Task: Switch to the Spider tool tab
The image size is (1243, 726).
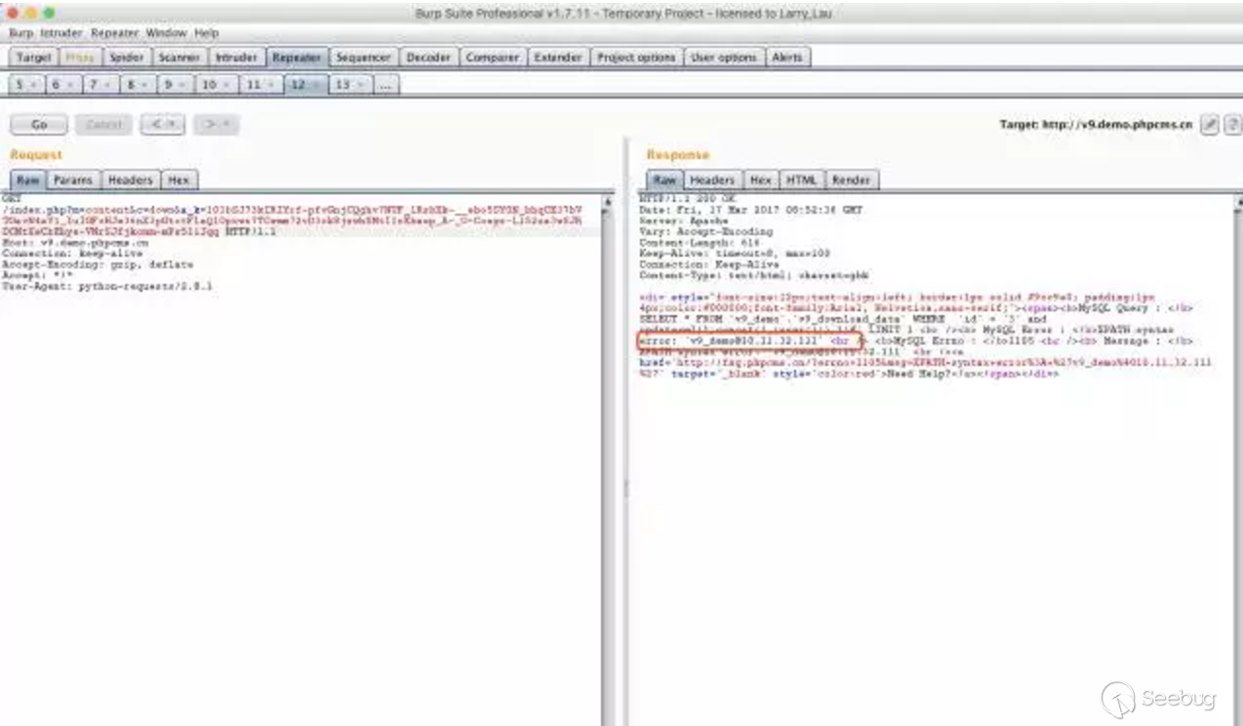Action: (x=127, y=58)
